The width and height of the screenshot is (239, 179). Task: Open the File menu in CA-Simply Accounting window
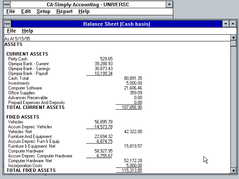pyautogui.click(x=11, y=12)
